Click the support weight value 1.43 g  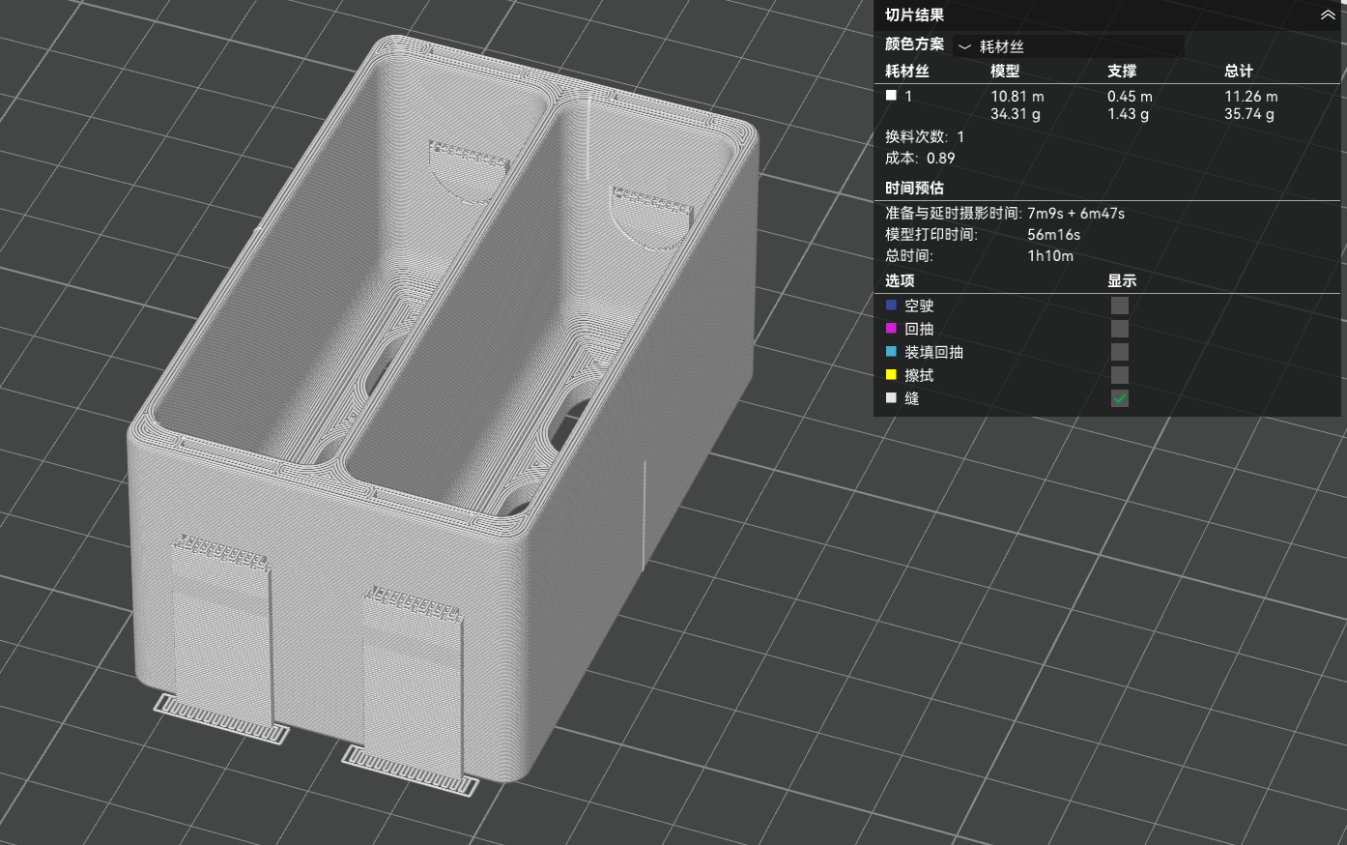(x=1128, y=114)
